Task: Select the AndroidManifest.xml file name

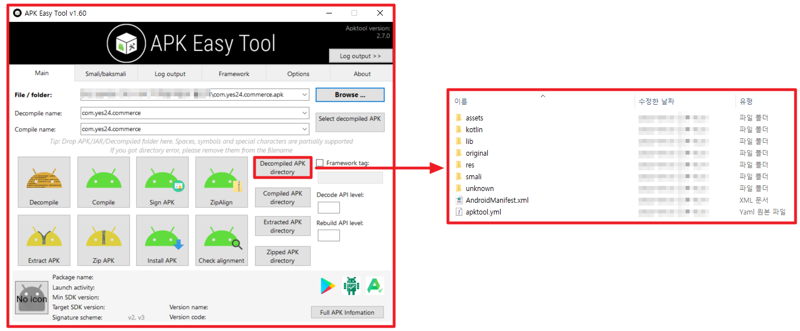Action: 497,200
